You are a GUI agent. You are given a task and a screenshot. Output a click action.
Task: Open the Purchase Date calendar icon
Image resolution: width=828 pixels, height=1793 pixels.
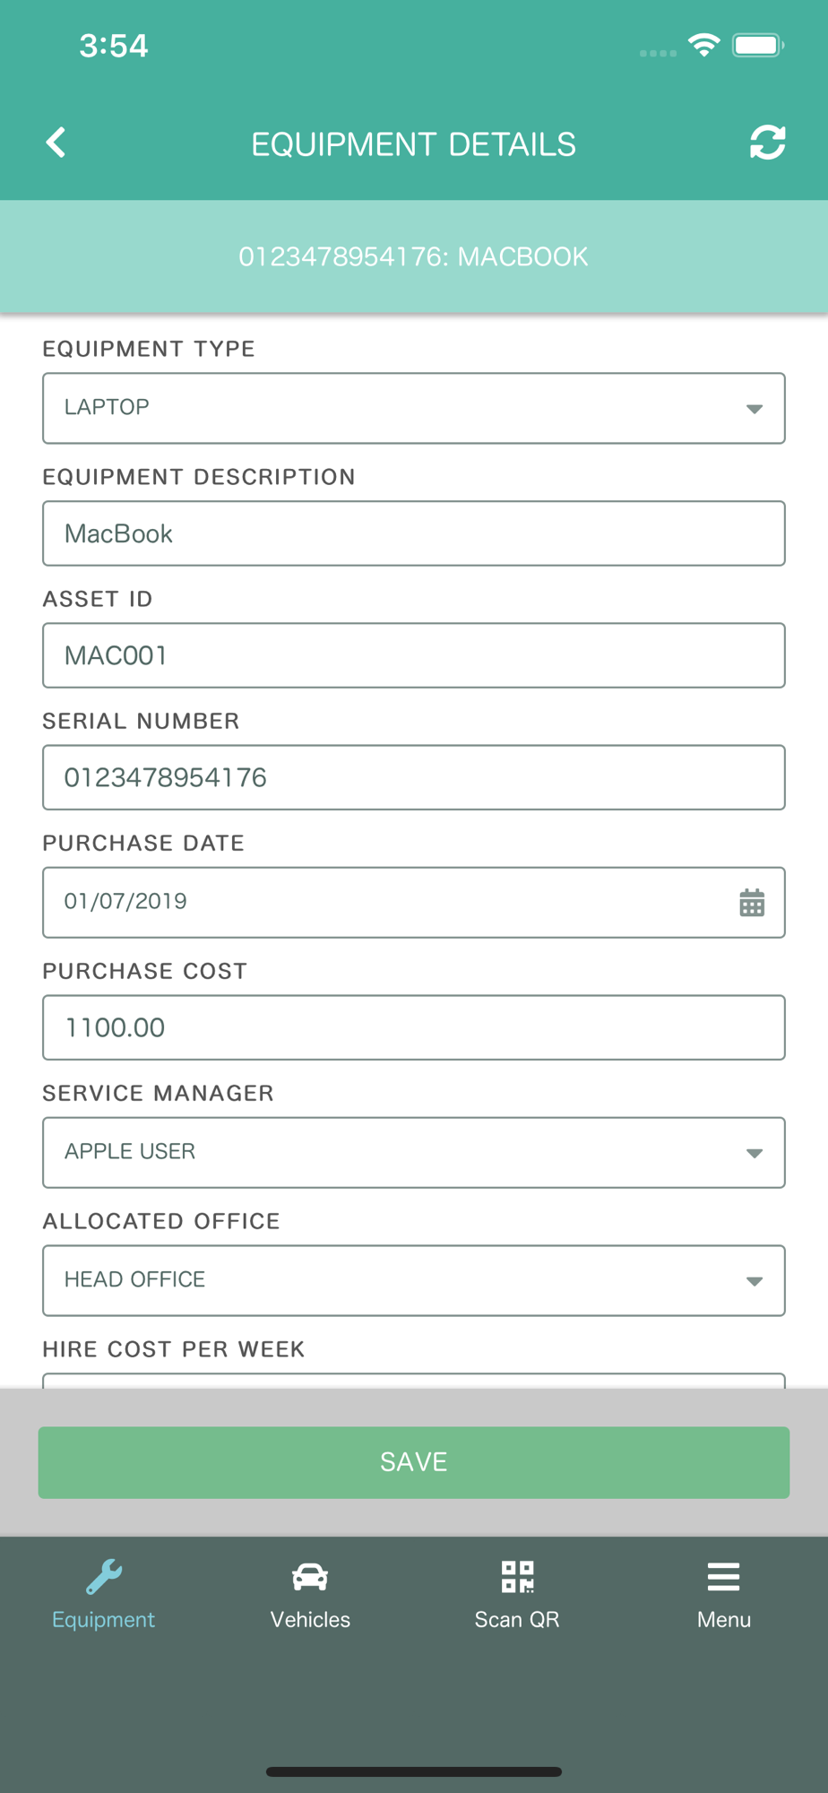[752, 903]
